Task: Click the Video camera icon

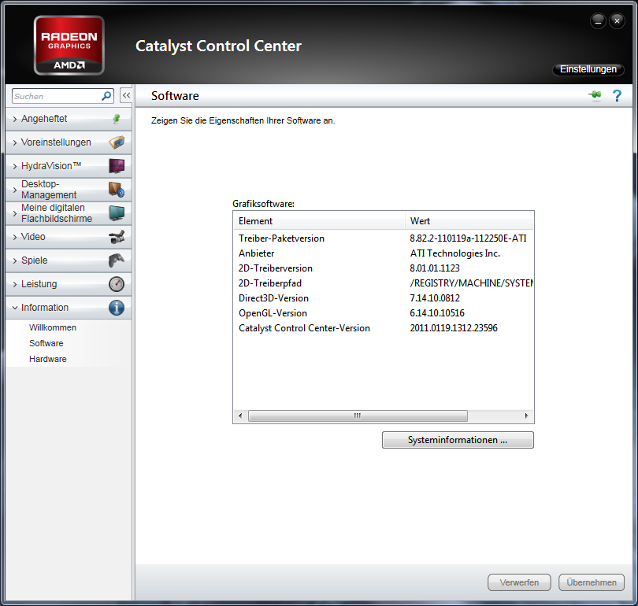Action: pos(117,237)
